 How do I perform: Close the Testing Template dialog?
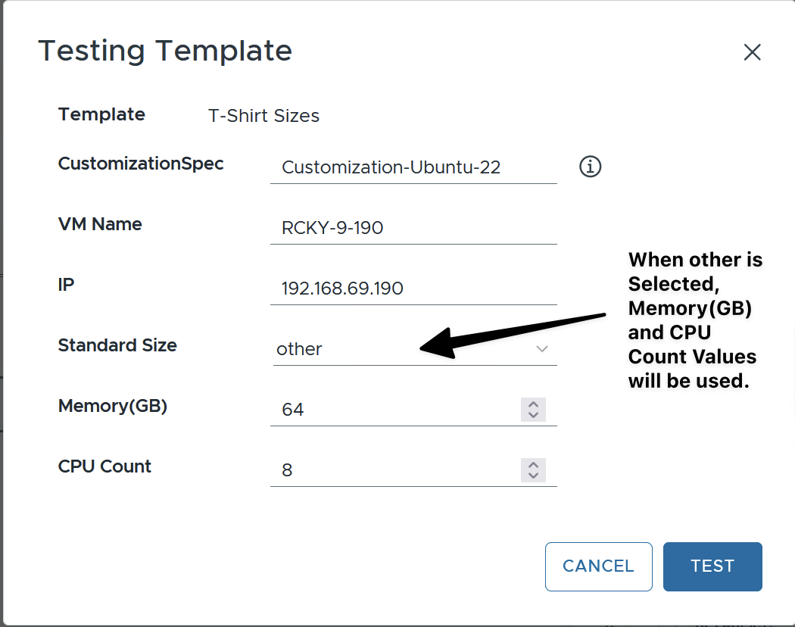pos(752,52)
